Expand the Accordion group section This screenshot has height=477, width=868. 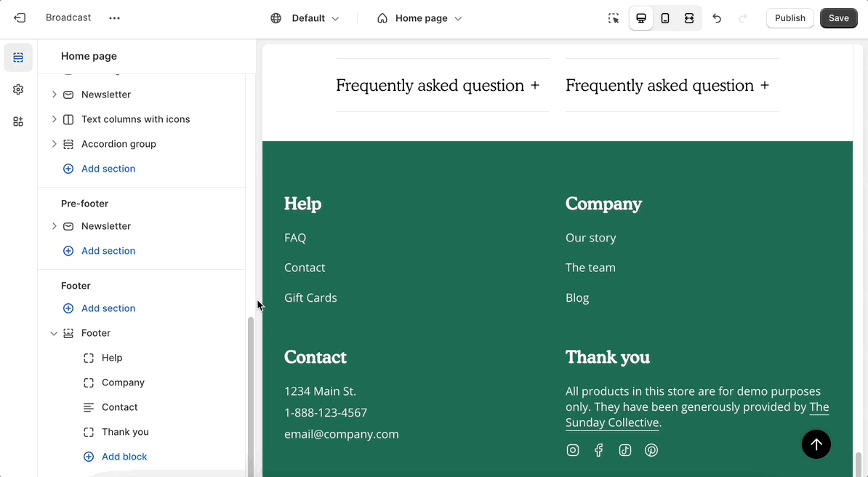54,144
